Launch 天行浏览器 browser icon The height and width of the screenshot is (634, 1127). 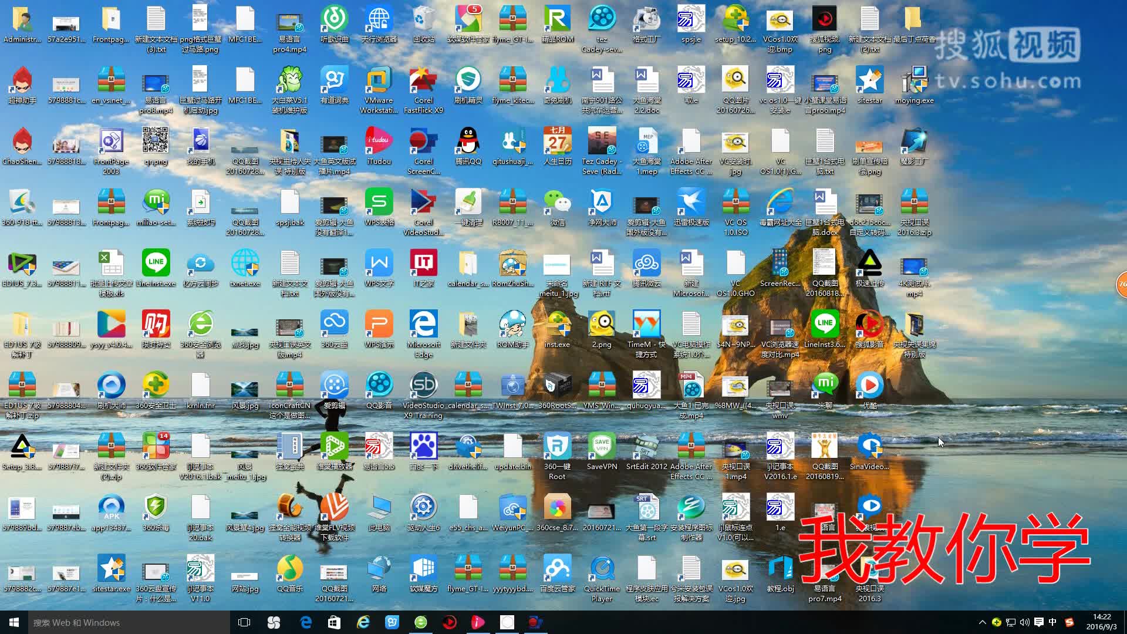click(379, 24)
